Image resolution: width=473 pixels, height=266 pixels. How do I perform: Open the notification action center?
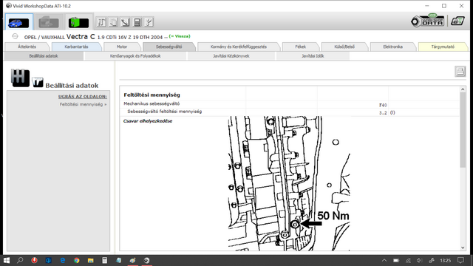pyautogui.click(x=460, y=260)
